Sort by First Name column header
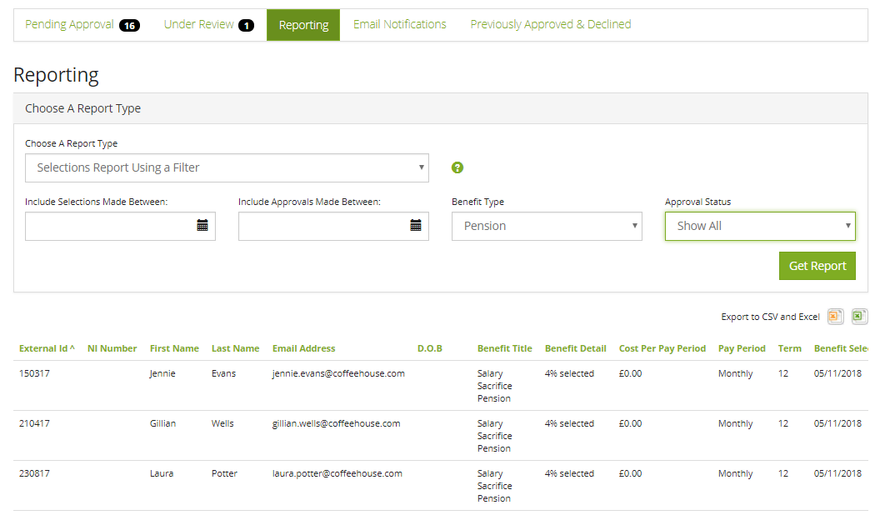The height and width of the screenshot is (515, 875). 174,348
